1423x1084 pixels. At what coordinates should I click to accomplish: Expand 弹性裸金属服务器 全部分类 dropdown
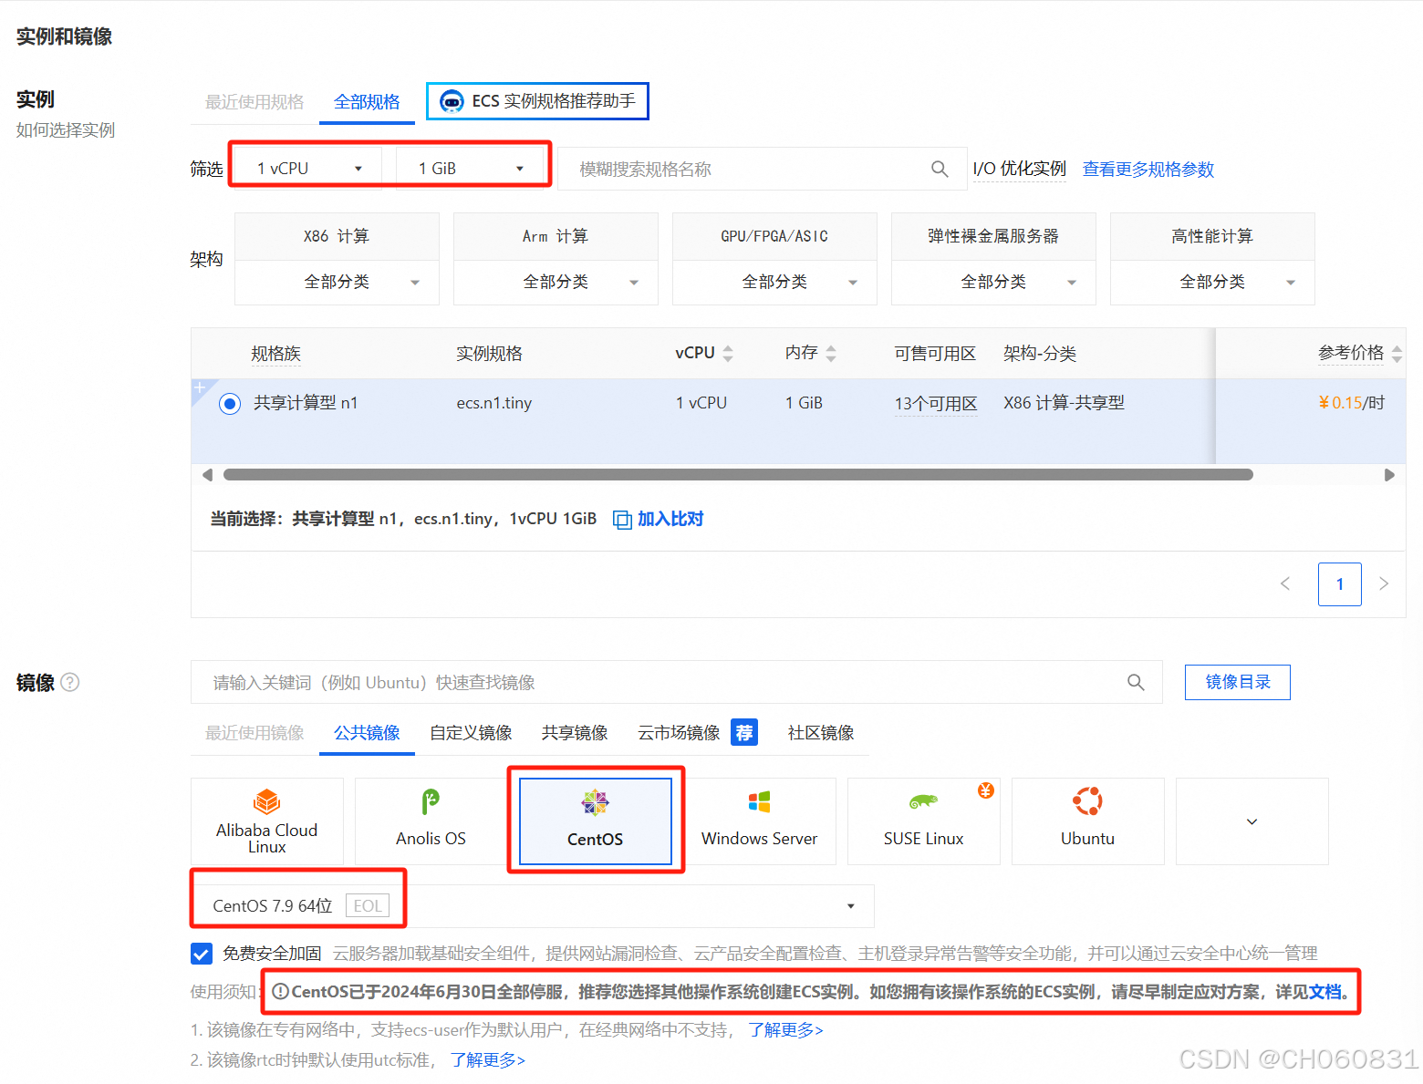993,283
